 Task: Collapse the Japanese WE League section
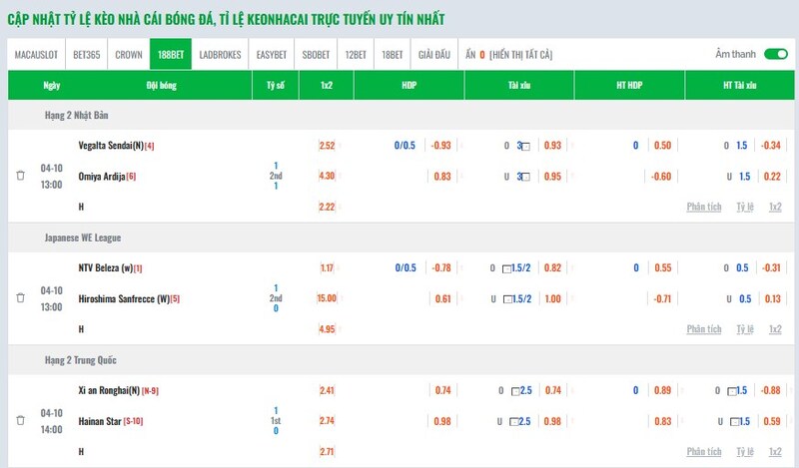point(85,238)
